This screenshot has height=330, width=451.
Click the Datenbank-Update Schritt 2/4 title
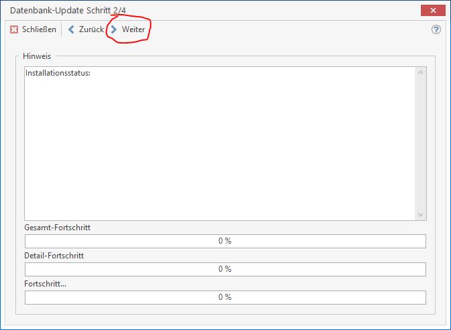(68, 11)
